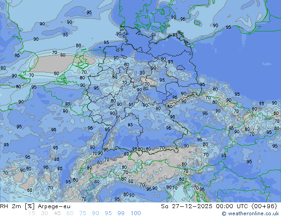
Task: Click legend value 100 in the colour scale
Action: [136, 213]
